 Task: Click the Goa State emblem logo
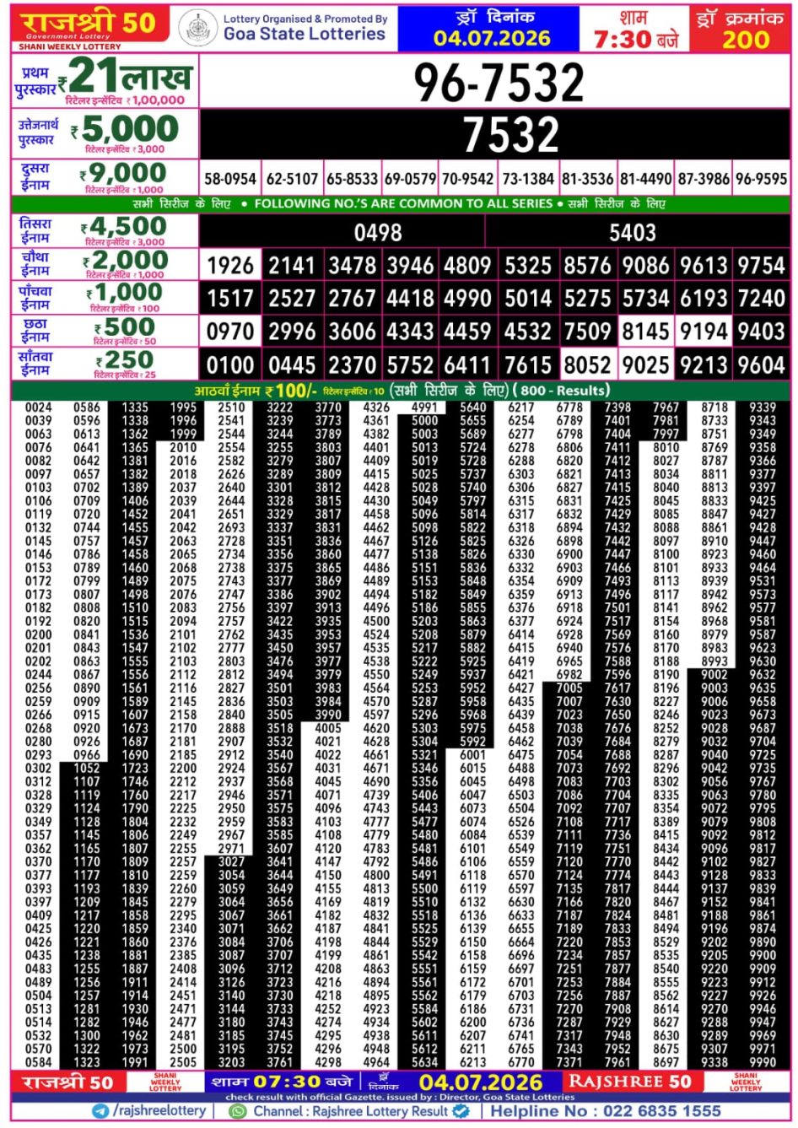coord(197,28)
